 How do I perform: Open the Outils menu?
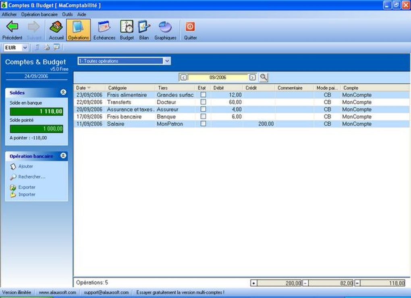click(x=67, y=14)
